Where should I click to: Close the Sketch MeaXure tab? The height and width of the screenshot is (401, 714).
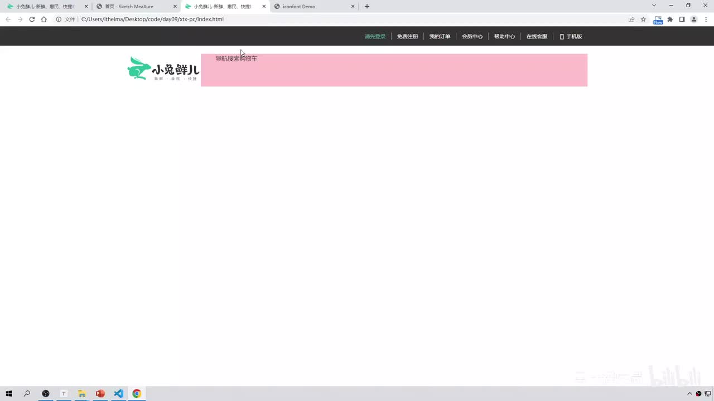[175, 7]
